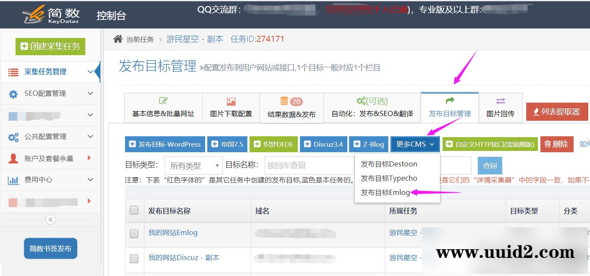This screenshot has height=276, width=590.
Task: Check the 我的网站Emlog row checkbox
Action: point(134,233)
